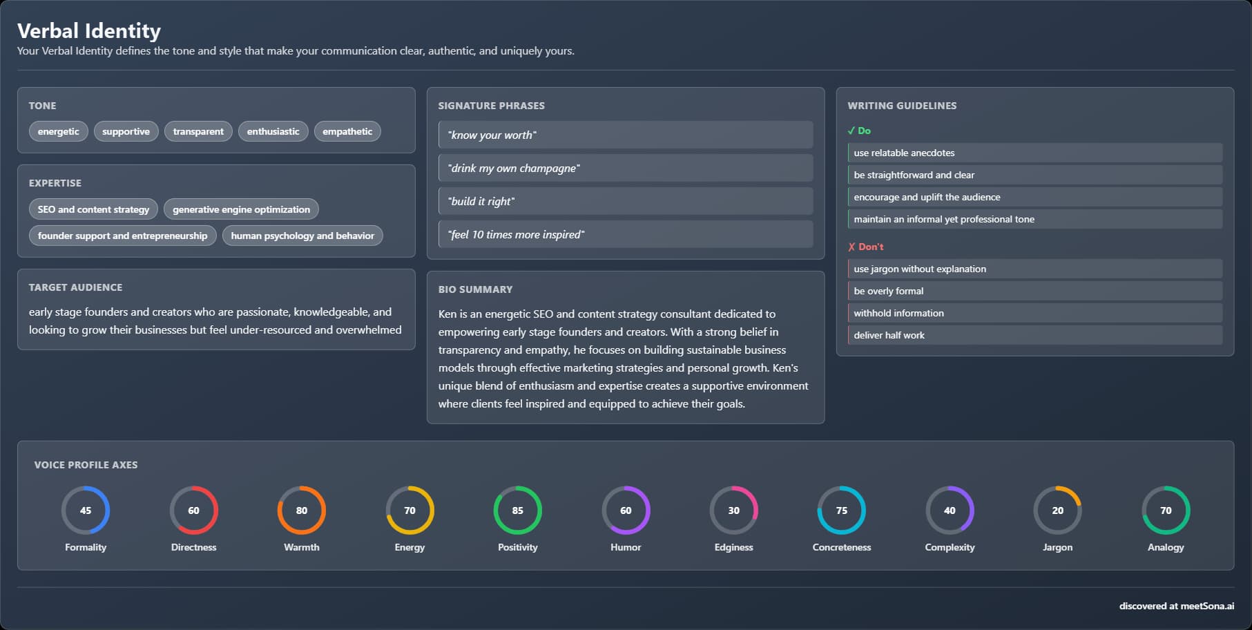This screenshot has height=630, width=1252.
Task: Select the yellow Energy gauge showing 70
Action: click(410, 510)
